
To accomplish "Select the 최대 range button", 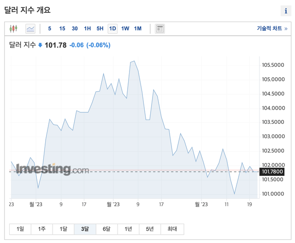I will [x=172, y=229].
